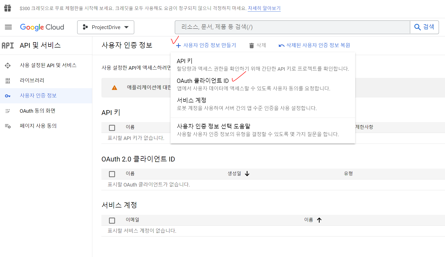The image size is (445, 257).
Task: Click the 검색 search button
Action: pyautogui.click(x=425, y=27)
